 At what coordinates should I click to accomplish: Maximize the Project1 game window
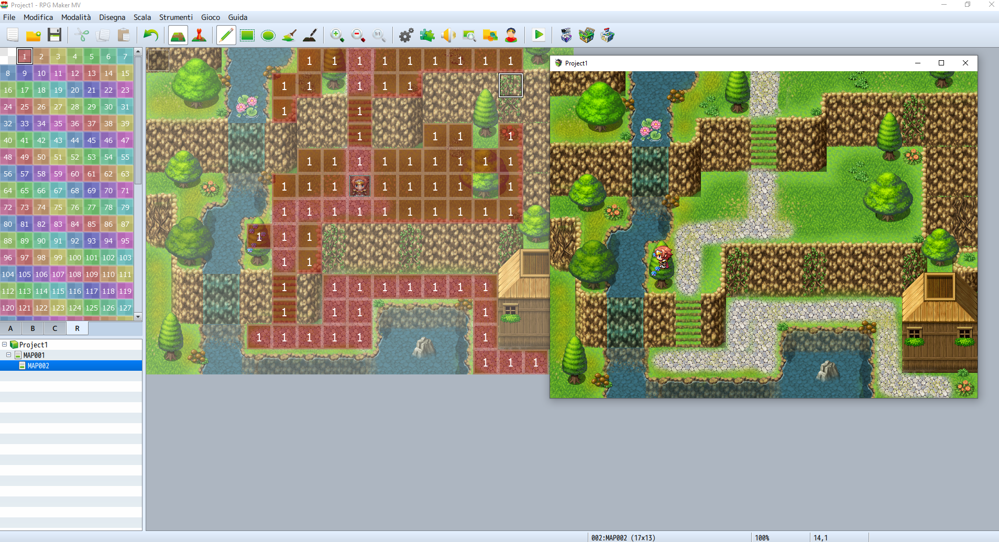click(x=941, y=63)
